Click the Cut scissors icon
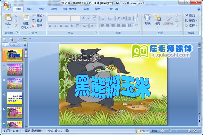 point(16,16)
